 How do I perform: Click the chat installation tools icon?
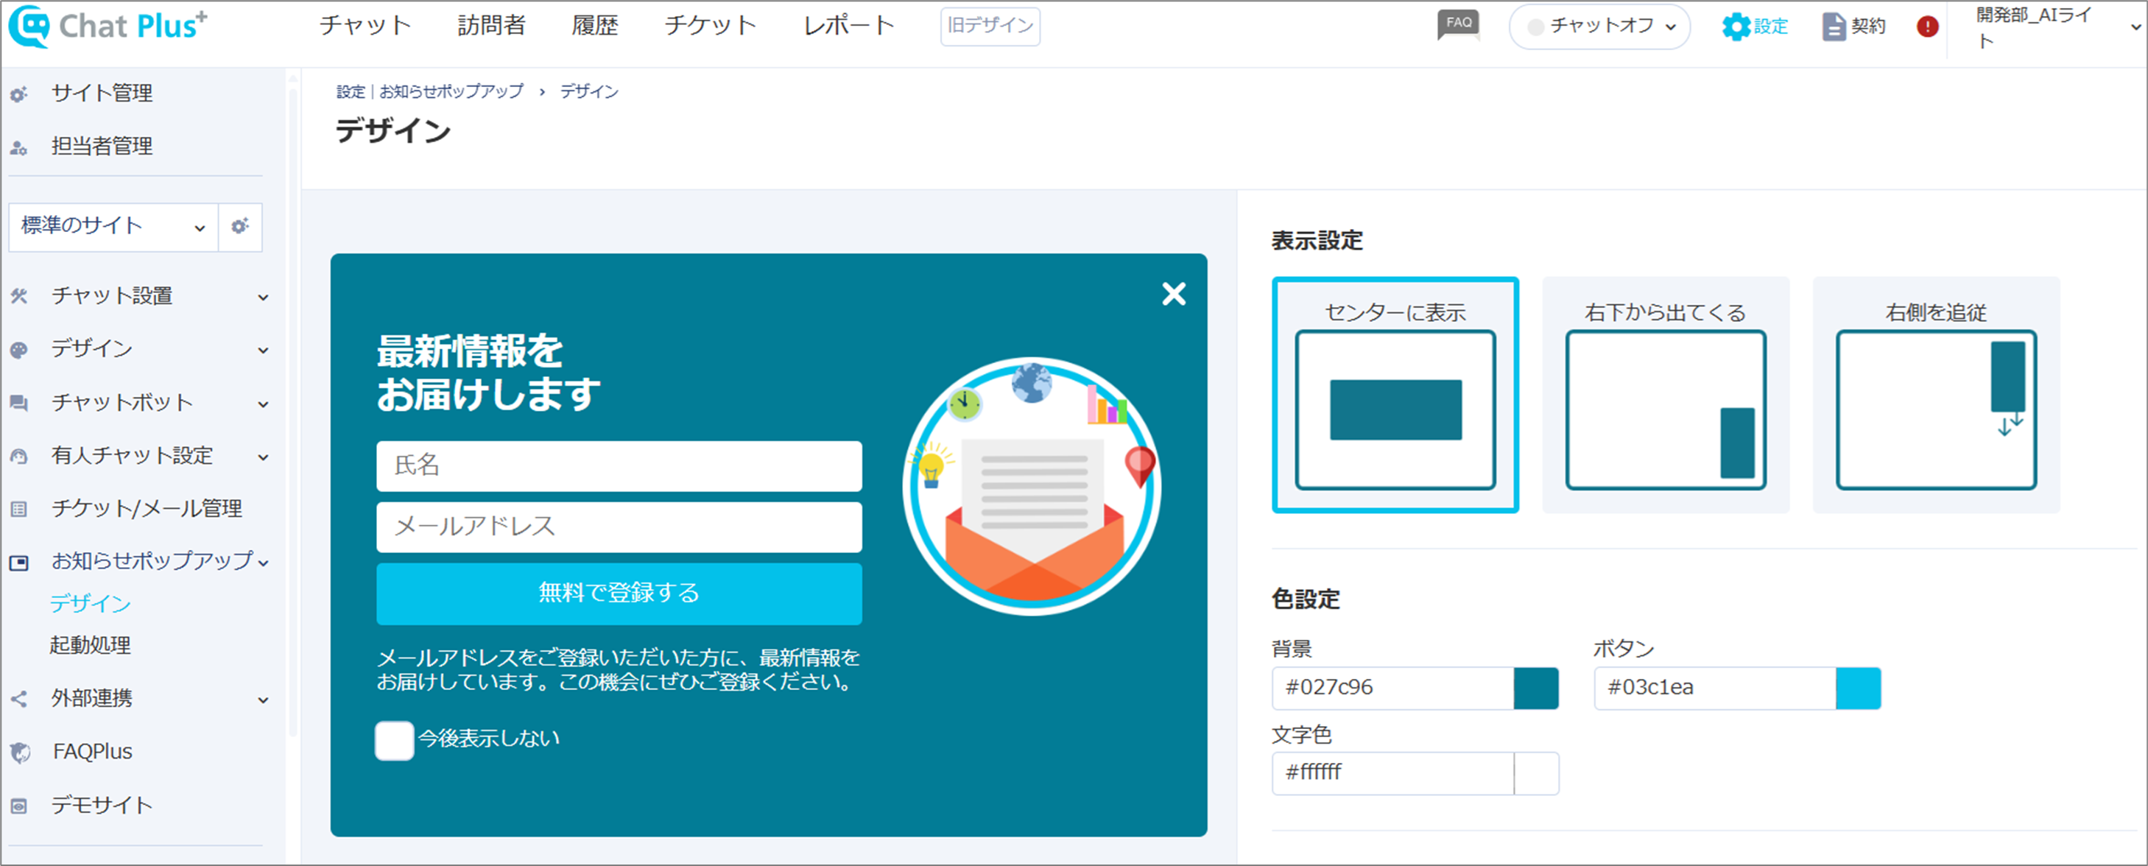tap(19, 296)
